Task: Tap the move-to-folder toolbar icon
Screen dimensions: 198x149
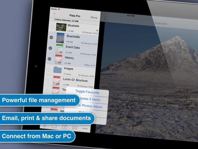Action: (54, 126)
